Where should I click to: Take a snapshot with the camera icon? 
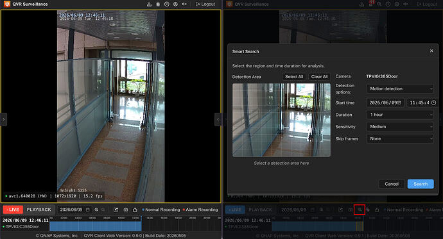(x=126, y=210)
